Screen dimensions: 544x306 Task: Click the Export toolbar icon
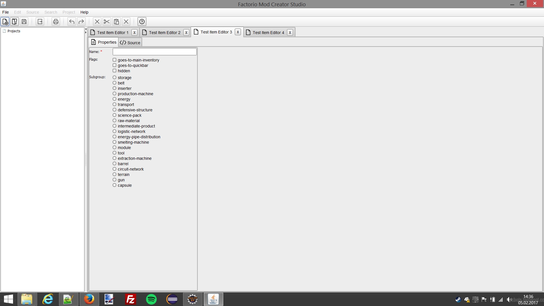40,22
